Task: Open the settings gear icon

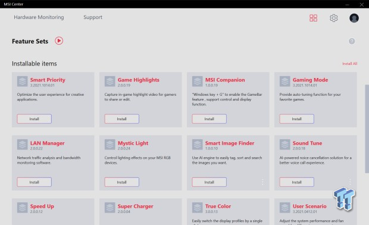Action: point(333,18)
